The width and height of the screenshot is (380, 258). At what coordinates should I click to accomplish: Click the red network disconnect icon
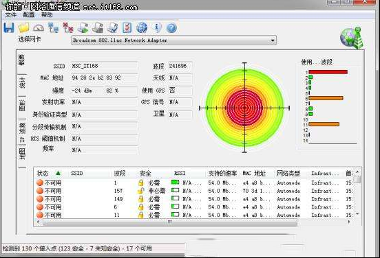(68, 27)
